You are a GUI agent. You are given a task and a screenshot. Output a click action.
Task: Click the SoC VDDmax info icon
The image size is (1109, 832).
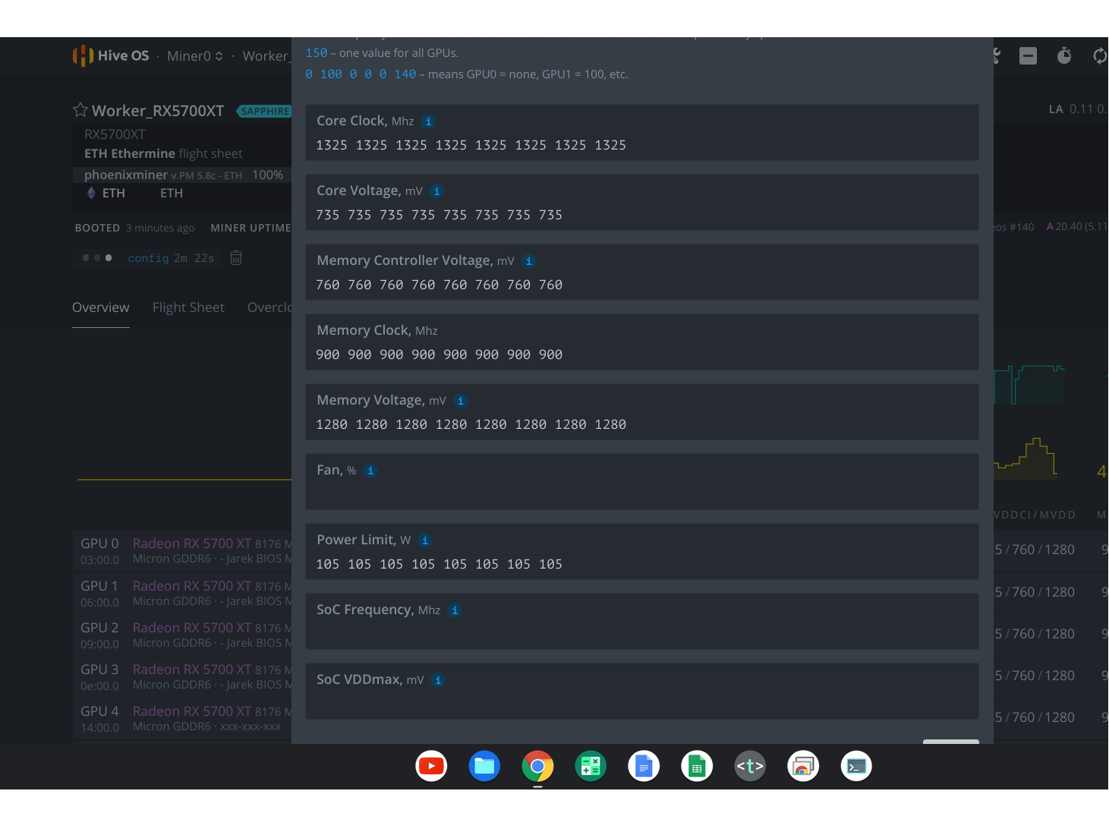438,680
